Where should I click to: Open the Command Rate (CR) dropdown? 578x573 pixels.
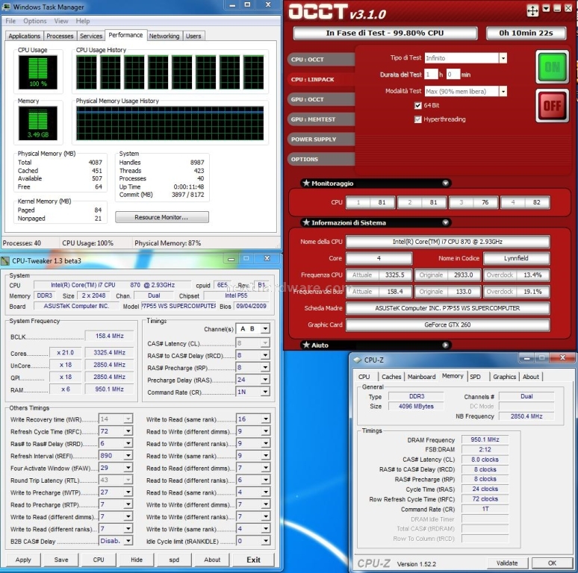pyautogui.click(x=265, y=392)
